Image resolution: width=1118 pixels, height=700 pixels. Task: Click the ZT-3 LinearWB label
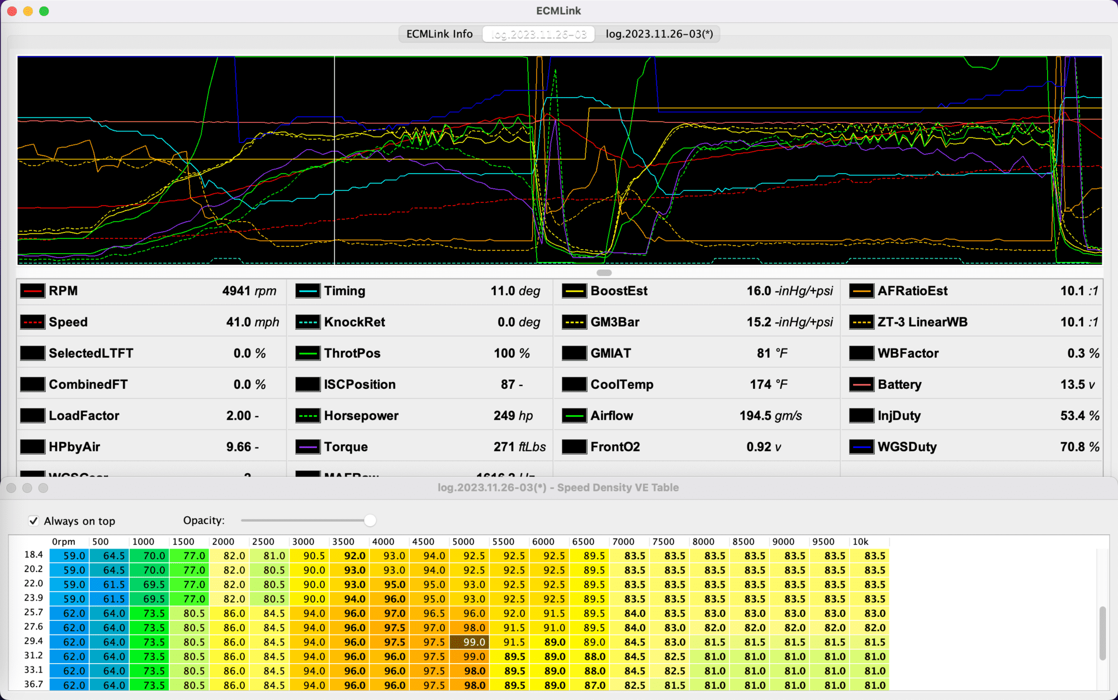coord(922,322)
